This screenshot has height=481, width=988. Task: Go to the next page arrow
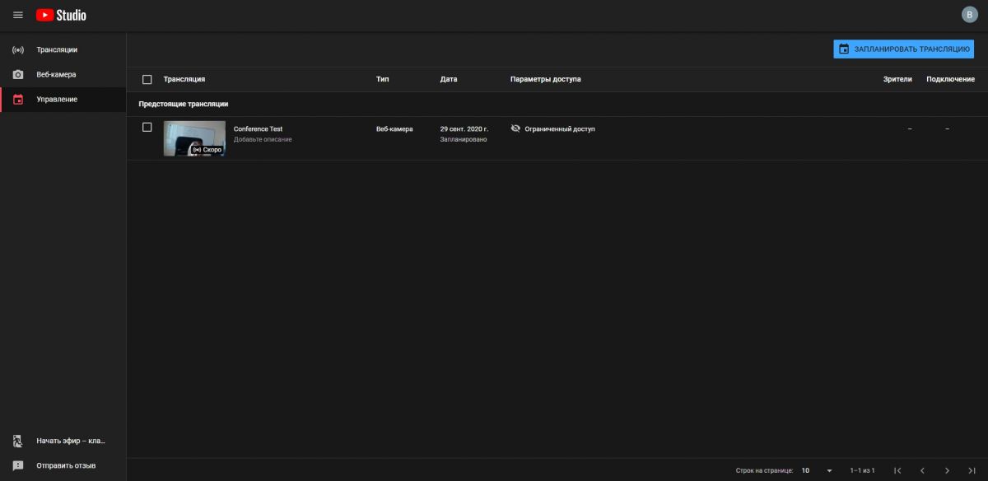(x=947, y=470)
